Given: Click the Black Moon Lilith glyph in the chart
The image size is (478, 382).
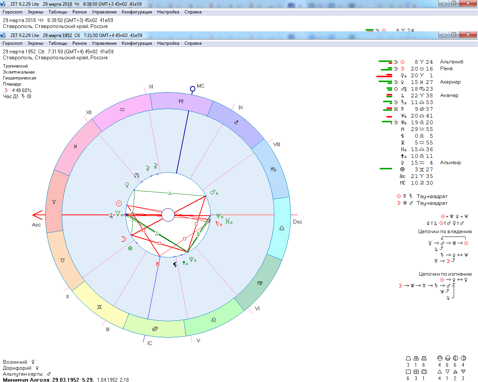Looking at the screenshot, I should [175, 264].
